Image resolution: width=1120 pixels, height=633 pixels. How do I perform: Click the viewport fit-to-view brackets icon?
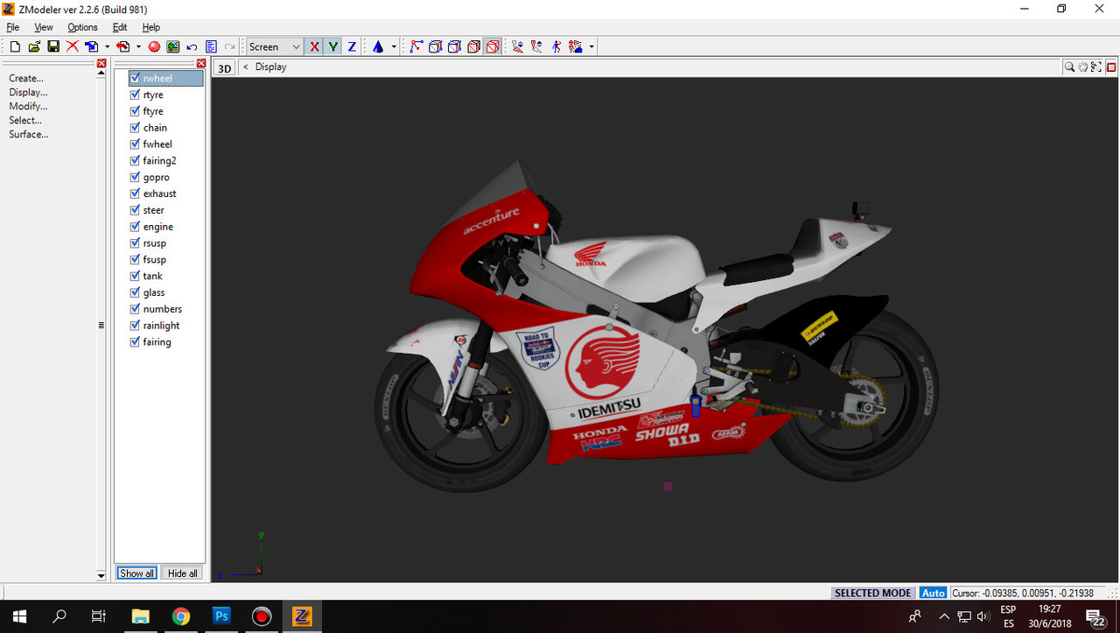[1096, 67]
